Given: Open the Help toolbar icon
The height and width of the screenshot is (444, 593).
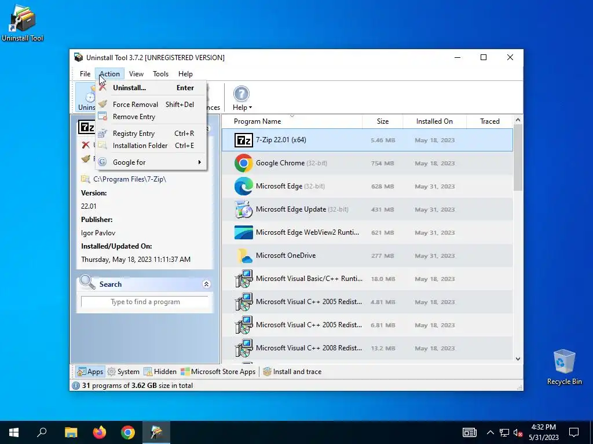Looking at the screenshot, I should (241, 94).
